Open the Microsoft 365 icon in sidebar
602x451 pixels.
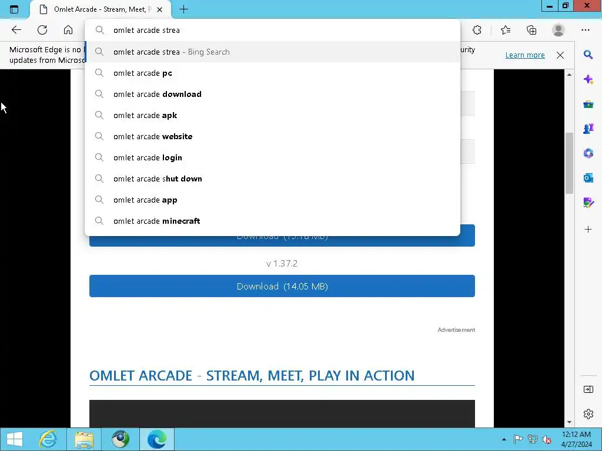[588, 153]
